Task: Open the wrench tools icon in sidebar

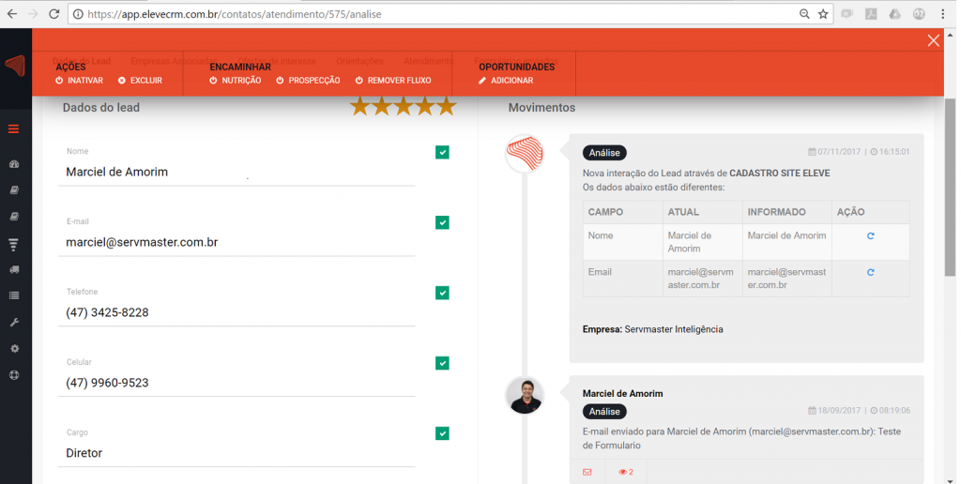Action: 14,323
